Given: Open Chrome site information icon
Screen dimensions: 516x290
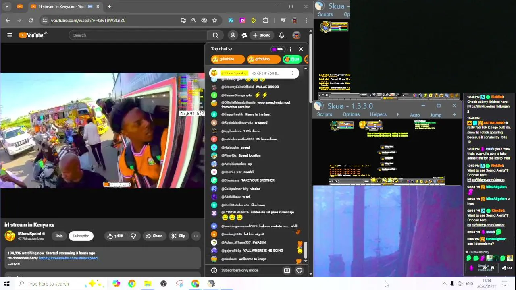Looking at the screenshot, I should click(44, 20).
